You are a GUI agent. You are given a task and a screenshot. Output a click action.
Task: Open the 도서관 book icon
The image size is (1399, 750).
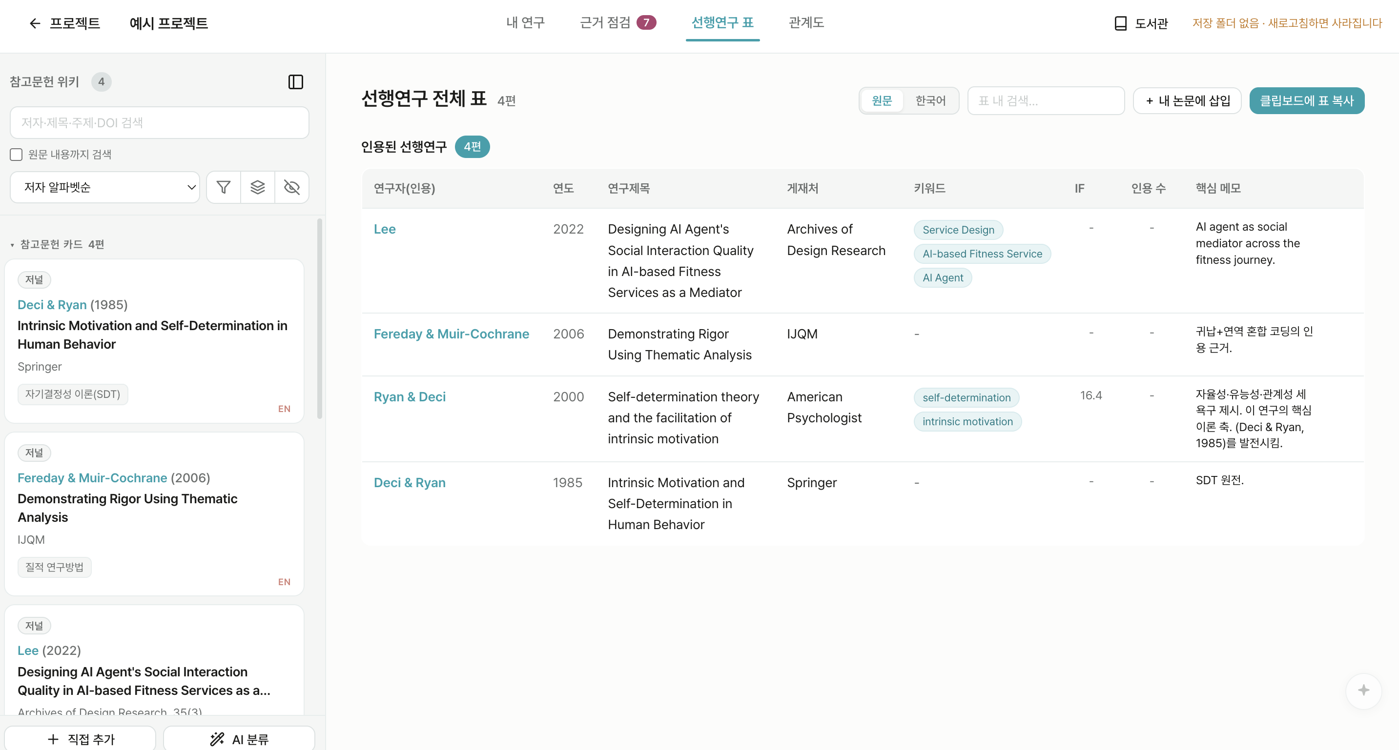[x=1120, y=23]
